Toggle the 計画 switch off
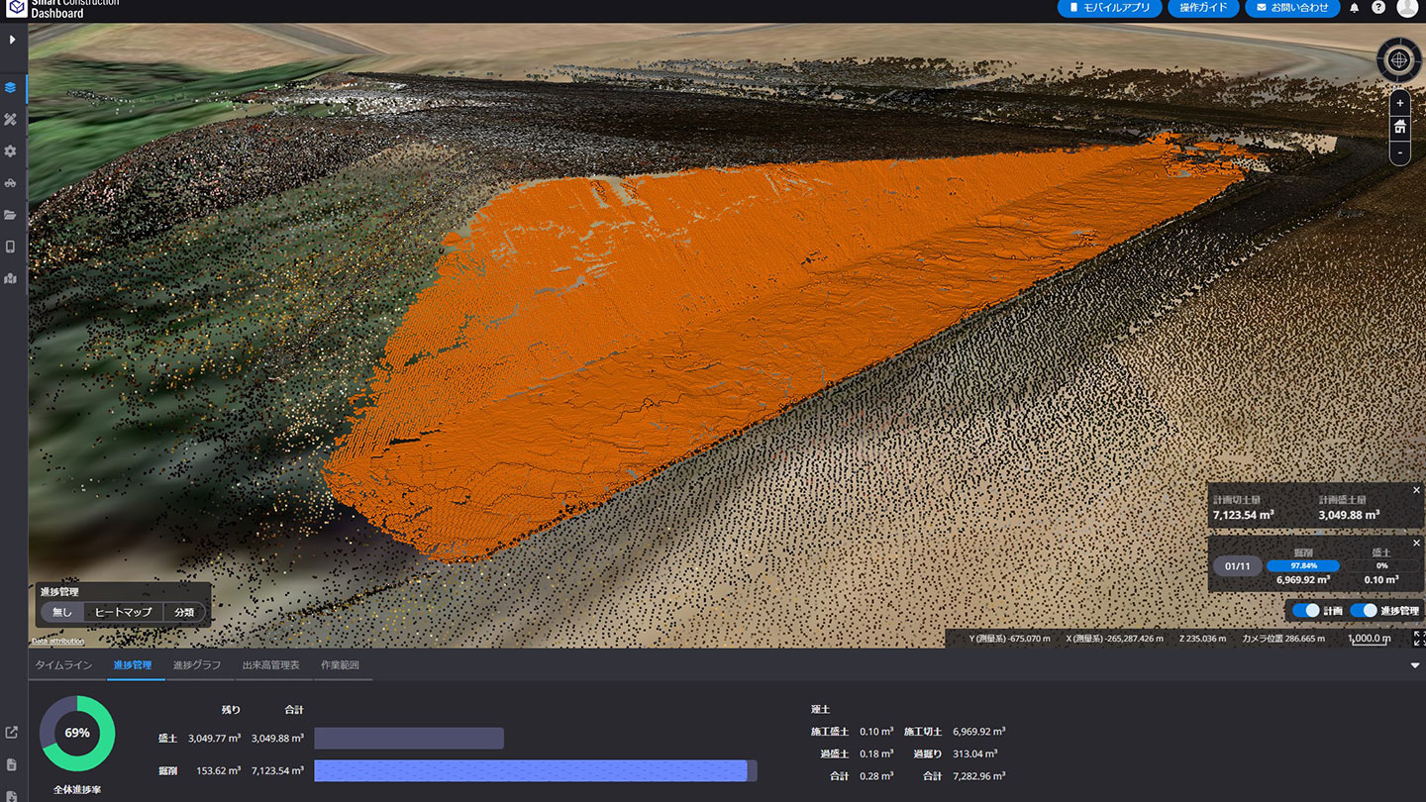1426x802 pixels. pos(1306,611)
